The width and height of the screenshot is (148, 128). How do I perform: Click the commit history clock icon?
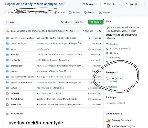click(97, 31)
